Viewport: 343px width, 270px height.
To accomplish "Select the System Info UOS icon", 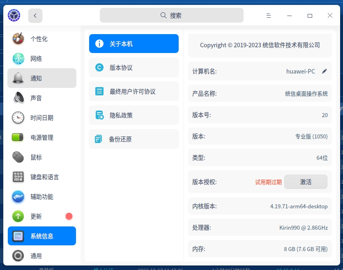I will point(18,236).
